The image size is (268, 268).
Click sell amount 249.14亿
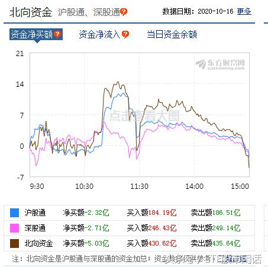coord(226,228)
